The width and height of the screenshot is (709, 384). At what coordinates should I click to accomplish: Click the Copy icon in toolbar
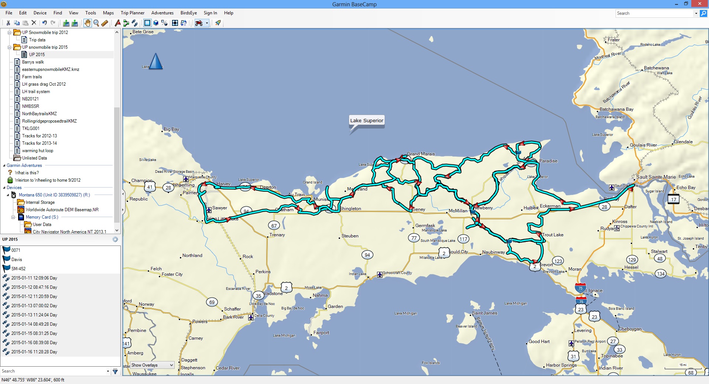(17, 23)
